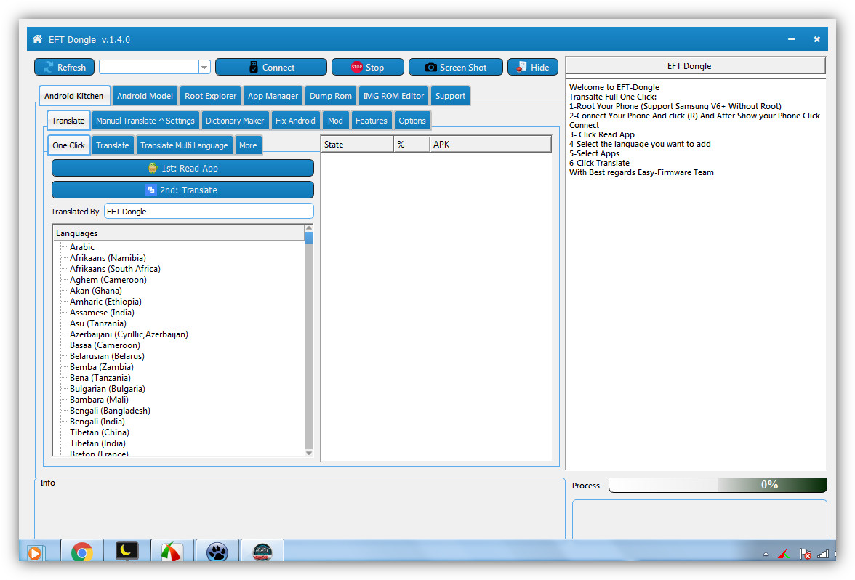855x580 pixels.
Task: Open the Mod tab
Action: (335, 121)
